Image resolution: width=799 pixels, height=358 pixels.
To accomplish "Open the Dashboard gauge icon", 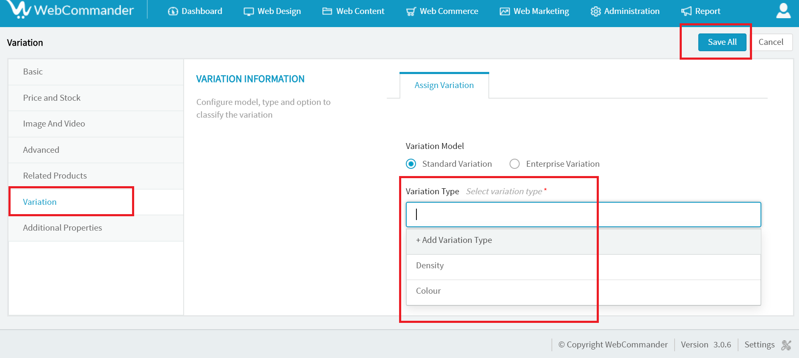I will 173,11.
